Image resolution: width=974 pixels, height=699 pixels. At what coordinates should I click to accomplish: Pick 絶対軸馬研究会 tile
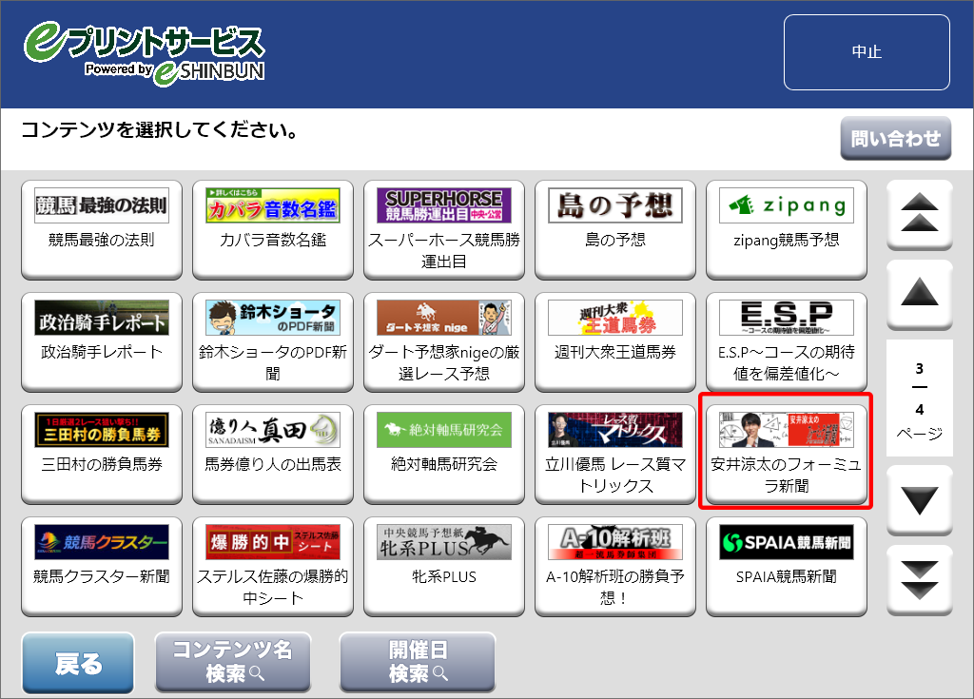click(444, 455)
